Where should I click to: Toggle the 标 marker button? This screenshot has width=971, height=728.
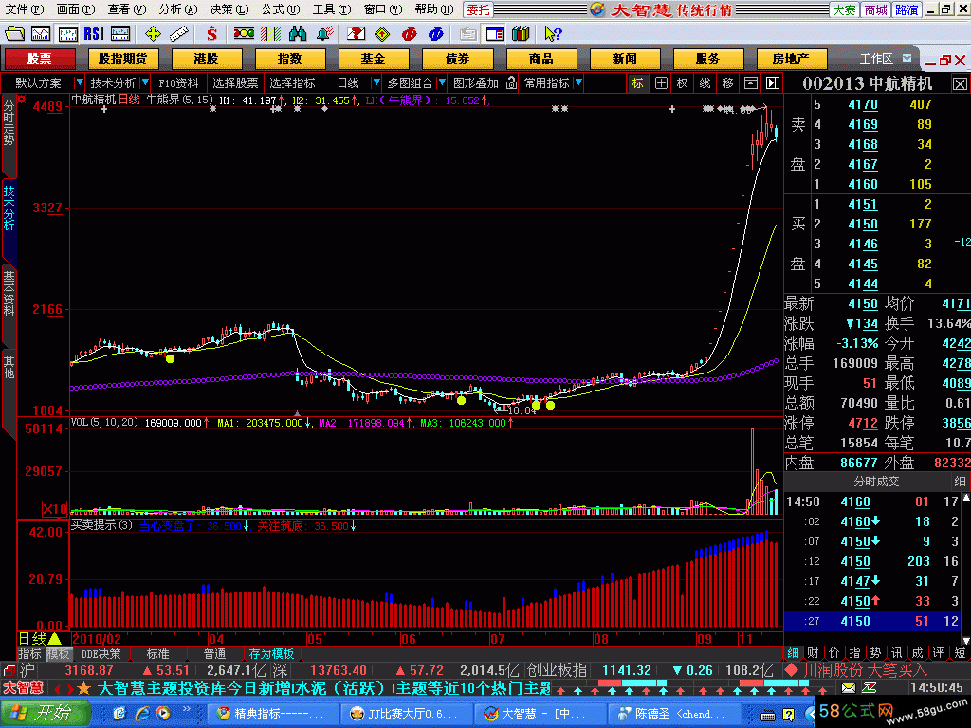(637, 83)
